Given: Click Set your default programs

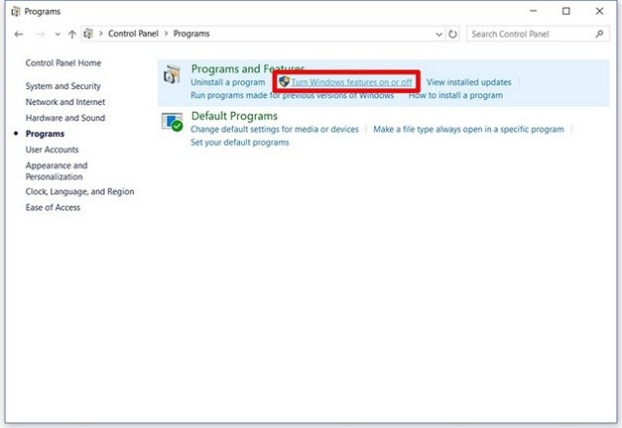Looking at the screenshot, I should coord(240,143).
